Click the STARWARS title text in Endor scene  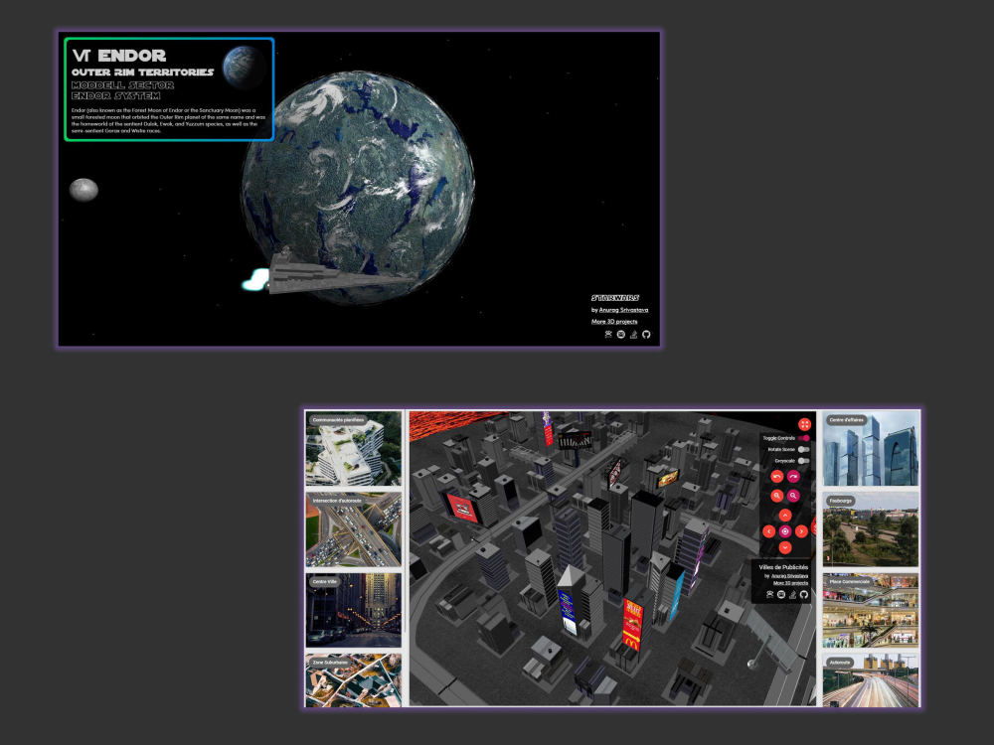coord(615,298)
